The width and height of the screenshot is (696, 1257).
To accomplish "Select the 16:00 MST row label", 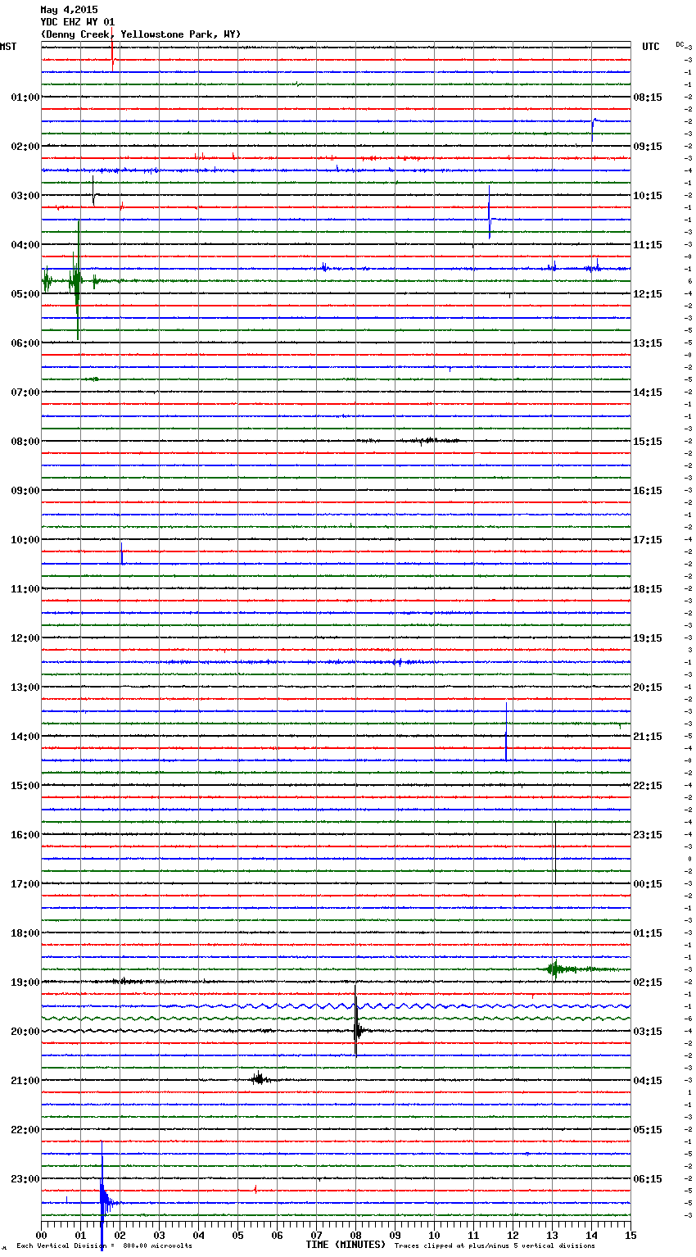I will [x=25, y=835].
